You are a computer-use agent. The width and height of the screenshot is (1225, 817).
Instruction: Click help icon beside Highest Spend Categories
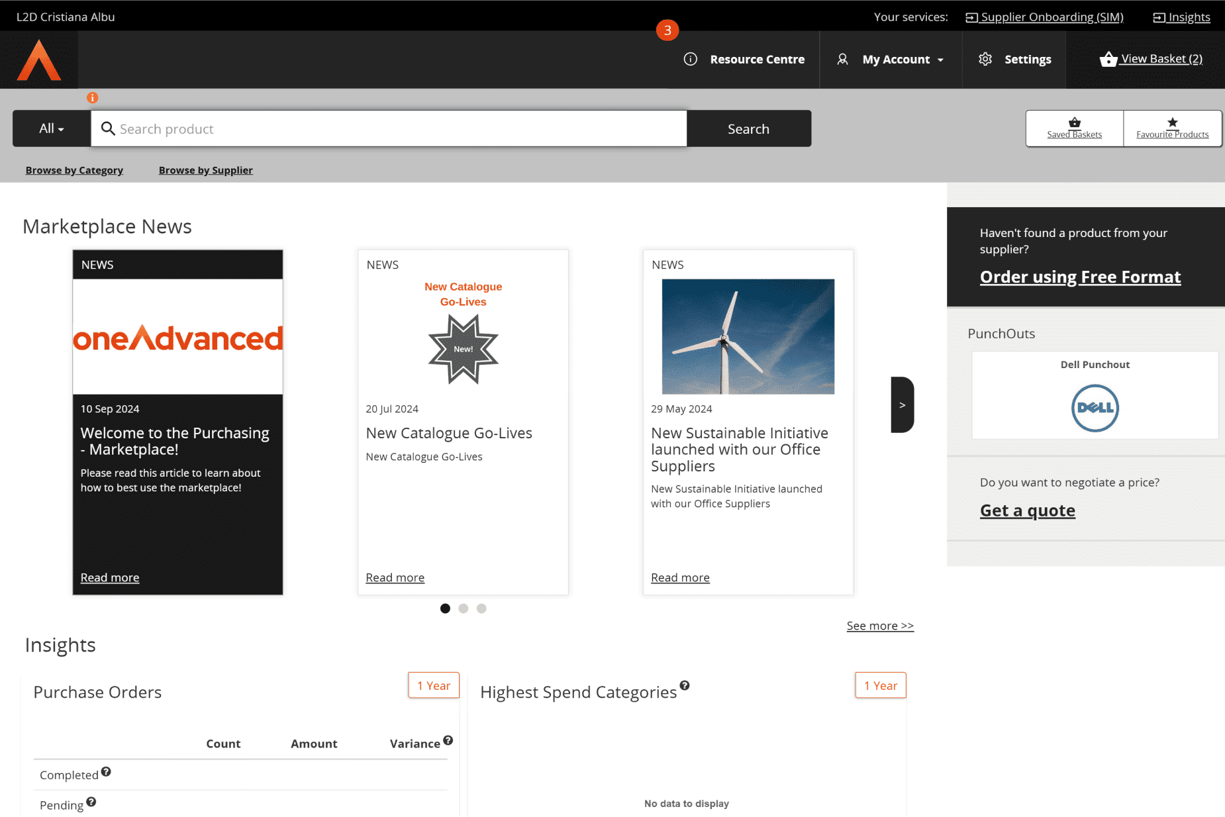coord(685,685)
